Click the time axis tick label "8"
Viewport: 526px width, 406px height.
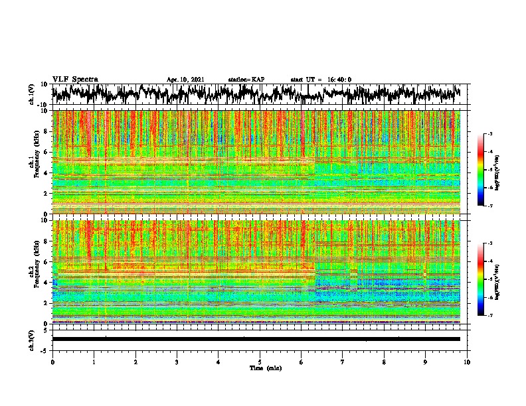(384, 362)
